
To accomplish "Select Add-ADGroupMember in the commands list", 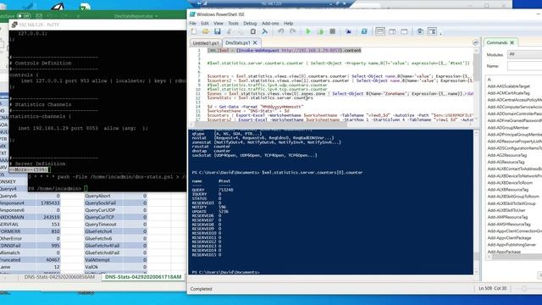I will coord(508,128).
